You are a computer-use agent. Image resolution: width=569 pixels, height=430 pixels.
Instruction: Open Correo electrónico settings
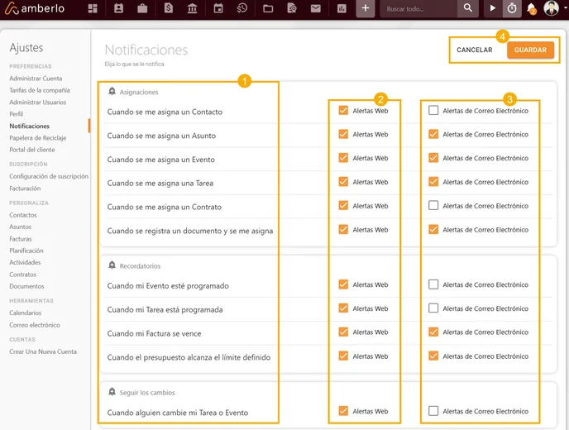coord(35,325)
